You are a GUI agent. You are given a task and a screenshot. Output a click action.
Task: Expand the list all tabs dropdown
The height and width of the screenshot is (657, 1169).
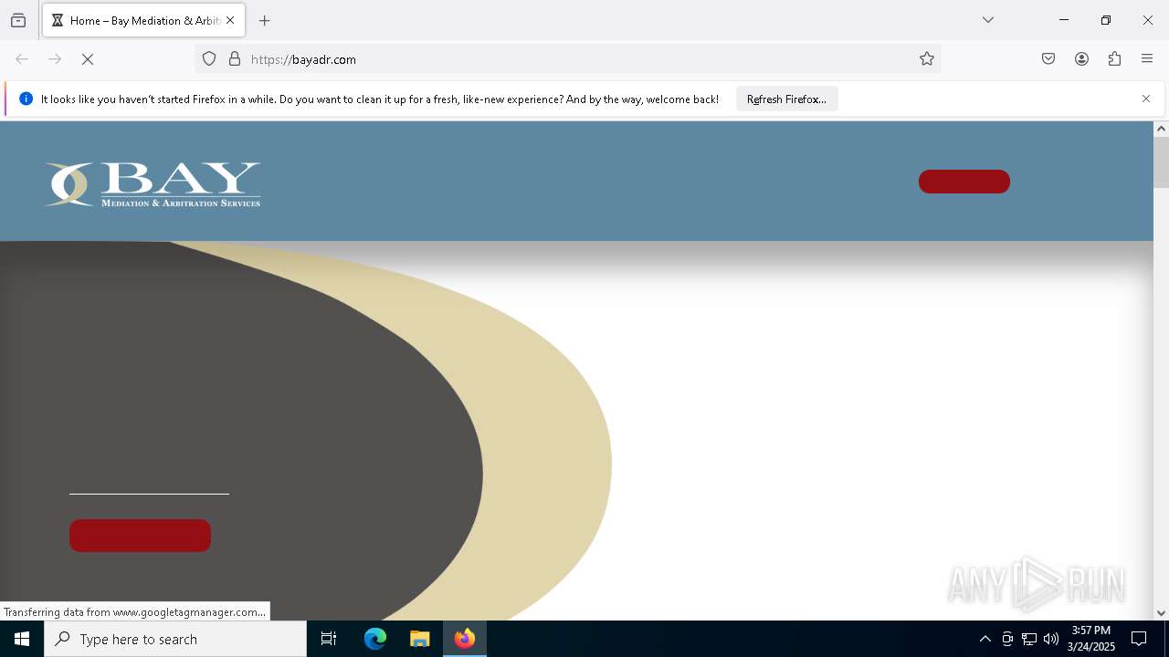tap(988, 20)
